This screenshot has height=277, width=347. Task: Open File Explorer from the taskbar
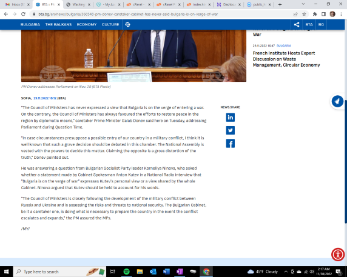[140, 272]
